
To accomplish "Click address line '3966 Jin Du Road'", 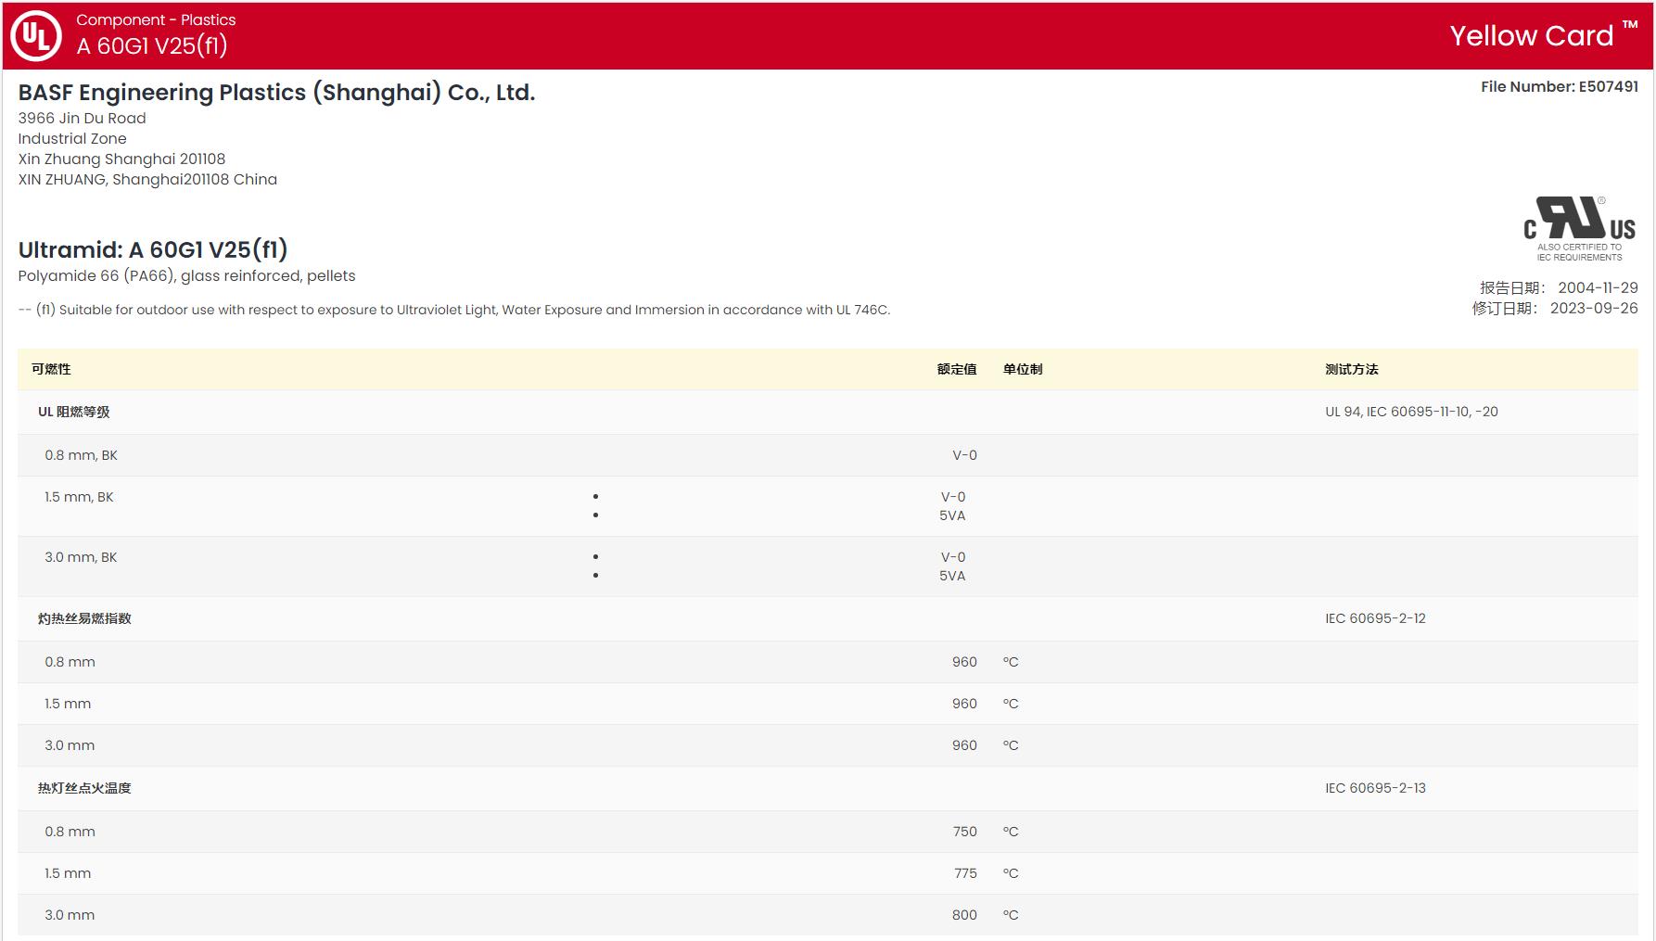I will [83, 118].
